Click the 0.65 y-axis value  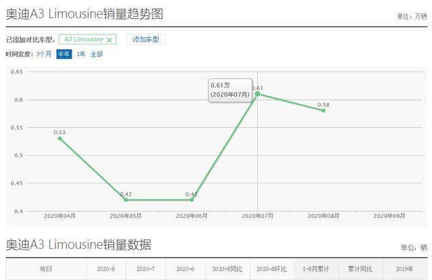(x=16, y=72)
